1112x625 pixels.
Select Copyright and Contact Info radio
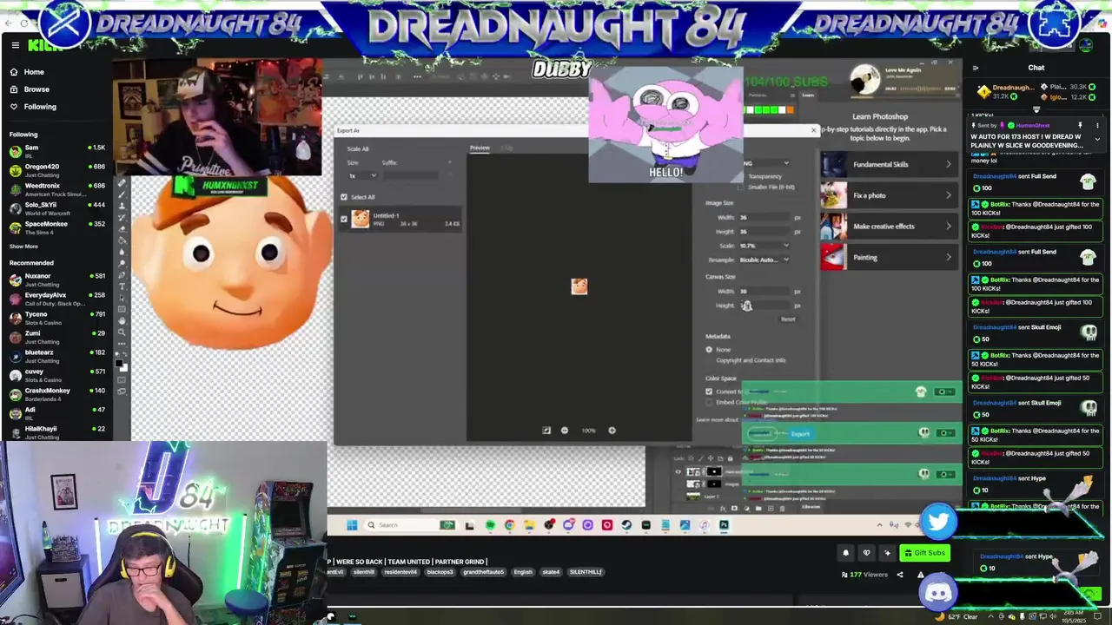click(x=709, y=360)
